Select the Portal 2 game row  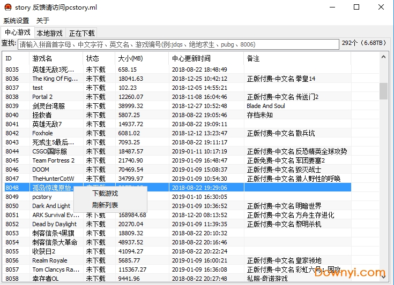[x=177, y=97]
